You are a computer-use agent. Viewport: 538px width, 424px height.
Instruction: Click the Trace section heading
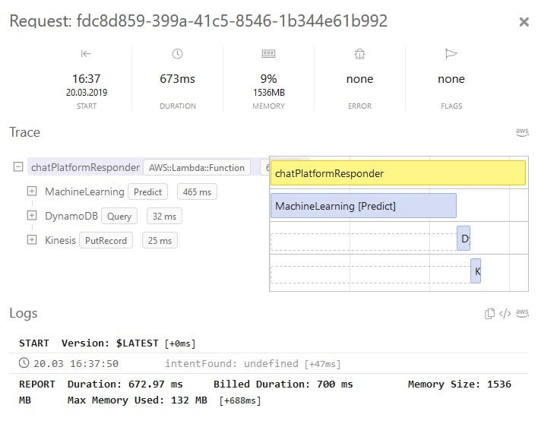pos(25,132)
